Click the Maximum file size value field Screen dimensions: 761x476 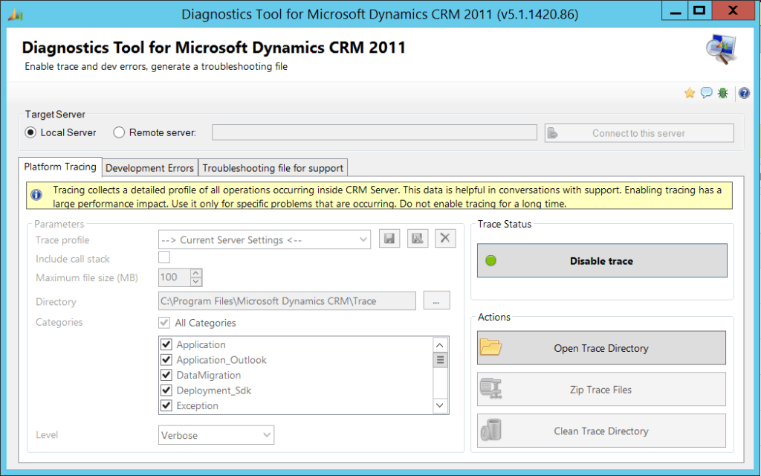(x=174, y=277)
